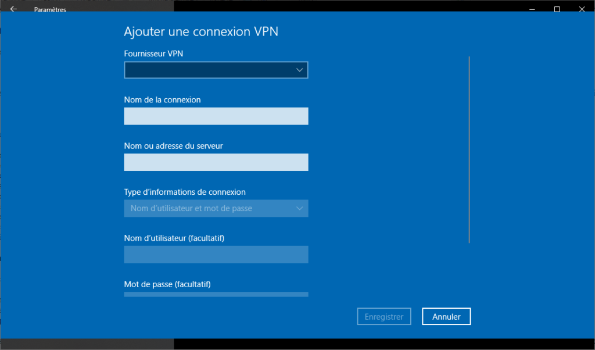The image size is (595, 350).
Task: Click the Nom de la connexion field
Action: 216,116
